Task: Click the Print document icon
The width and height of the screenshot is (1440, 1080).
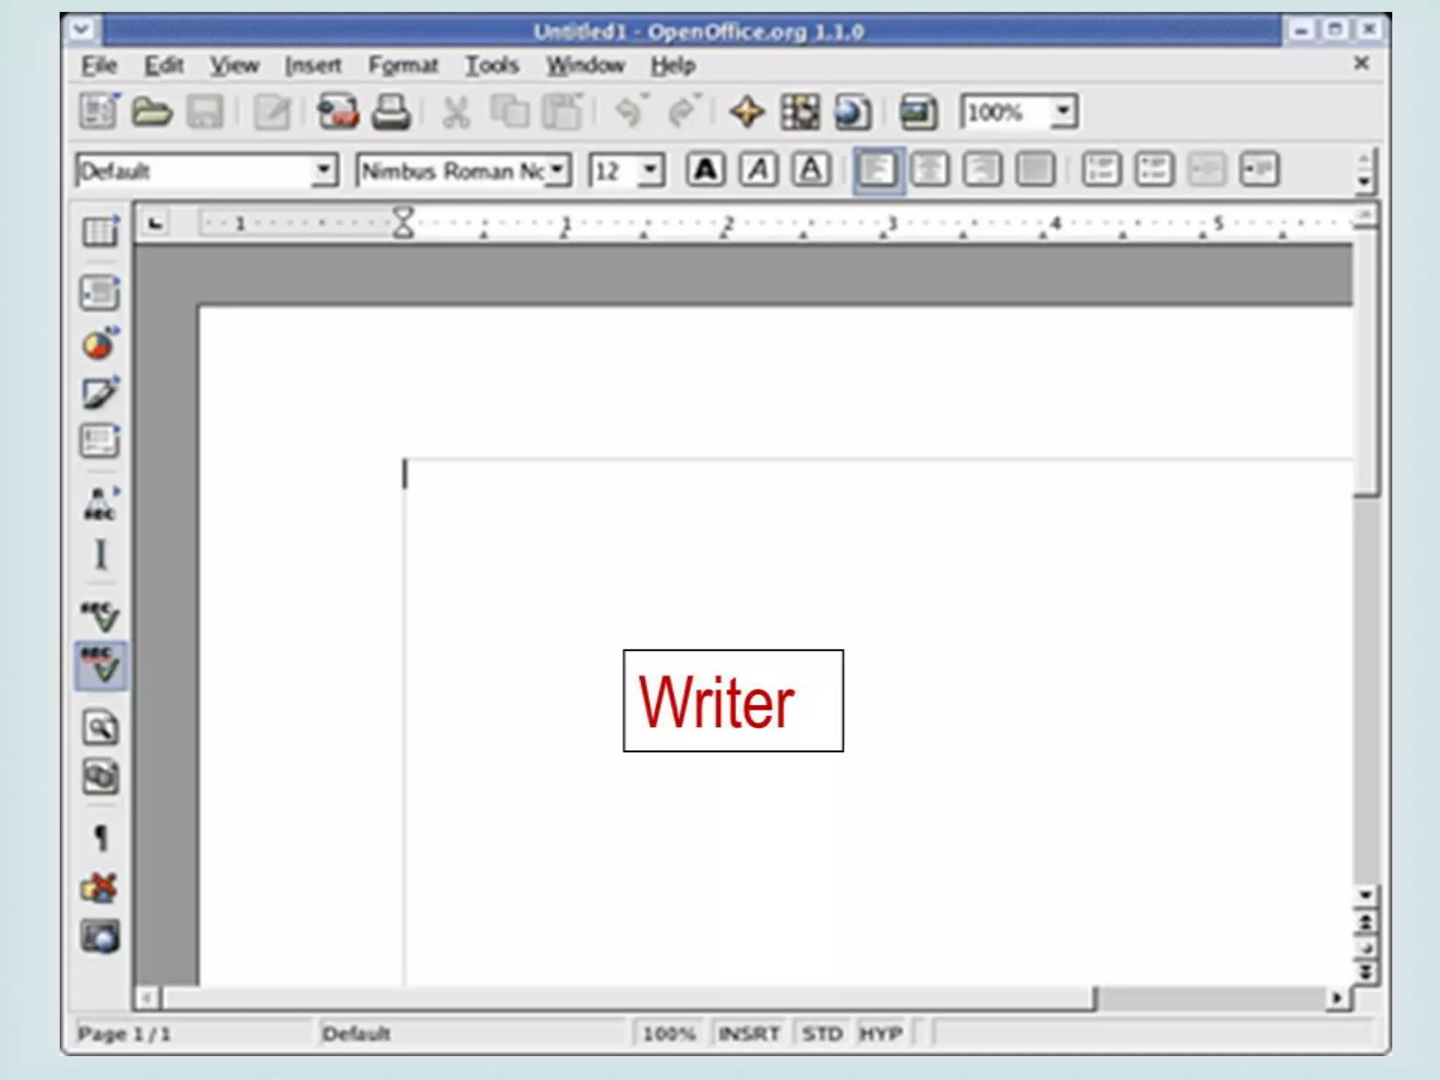Action: click(x=391, y=112)
